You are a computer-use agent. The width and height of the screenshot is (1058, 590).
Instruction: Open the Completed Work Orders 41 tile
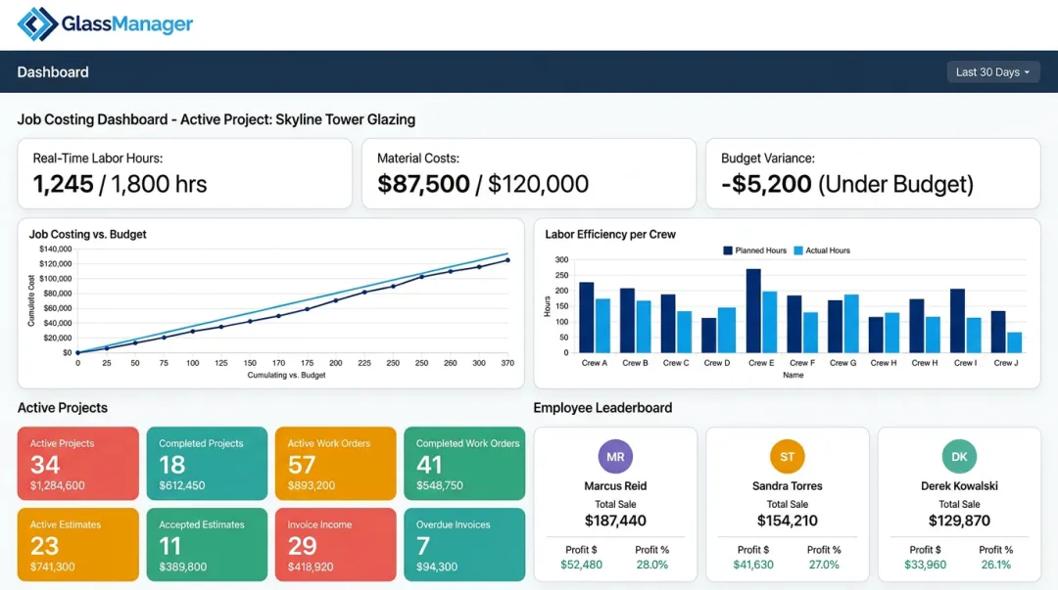point(464,463)
